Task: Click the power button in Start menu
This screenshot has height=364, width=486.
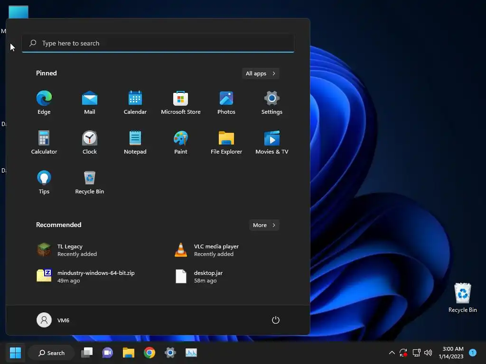Action: [x=276, y=320]
